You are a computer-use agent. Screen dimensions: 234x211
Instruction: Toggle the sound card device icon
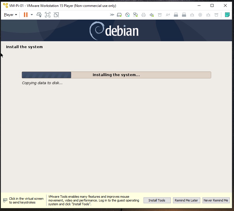tap(152, 15)
